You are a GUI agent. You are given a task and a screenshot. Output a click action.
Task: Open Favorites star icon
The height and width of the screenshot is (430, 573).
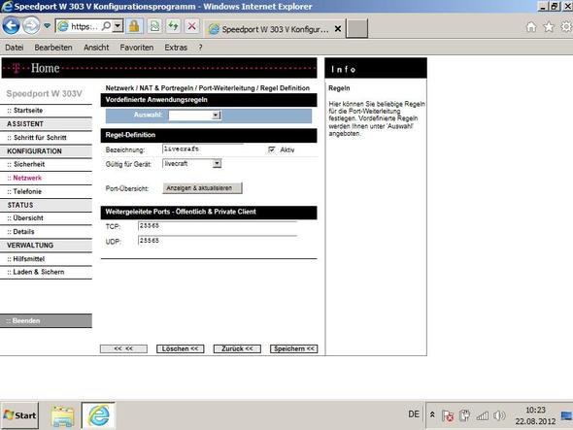pyautogui.click(x=549, y=26)
